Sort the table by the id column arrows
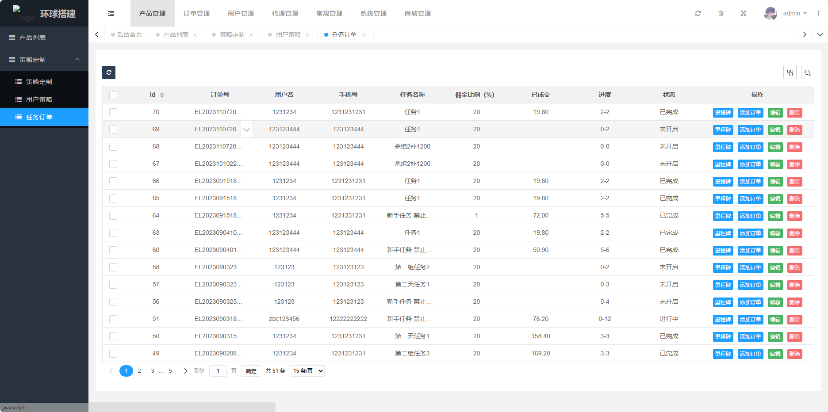The image size is (828, 412). 162,95
